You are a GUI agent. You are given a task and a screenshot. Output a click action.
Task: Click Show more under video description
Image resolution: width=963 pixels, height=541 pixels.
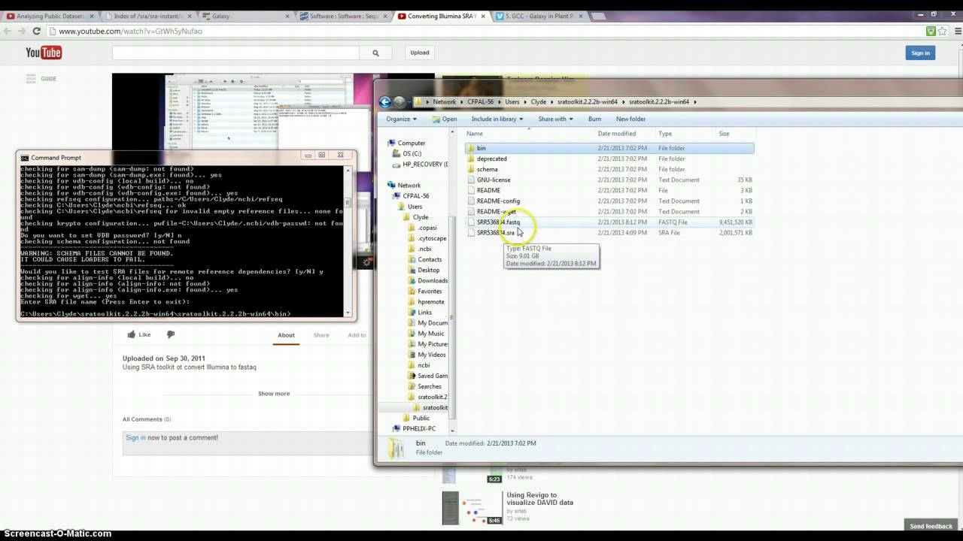[x=274, y=394]
